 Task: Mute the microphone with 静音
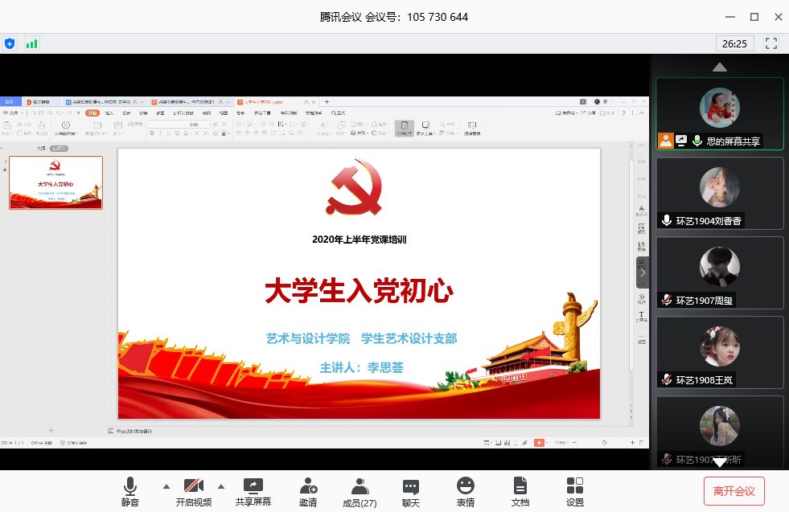click(129, 491)
